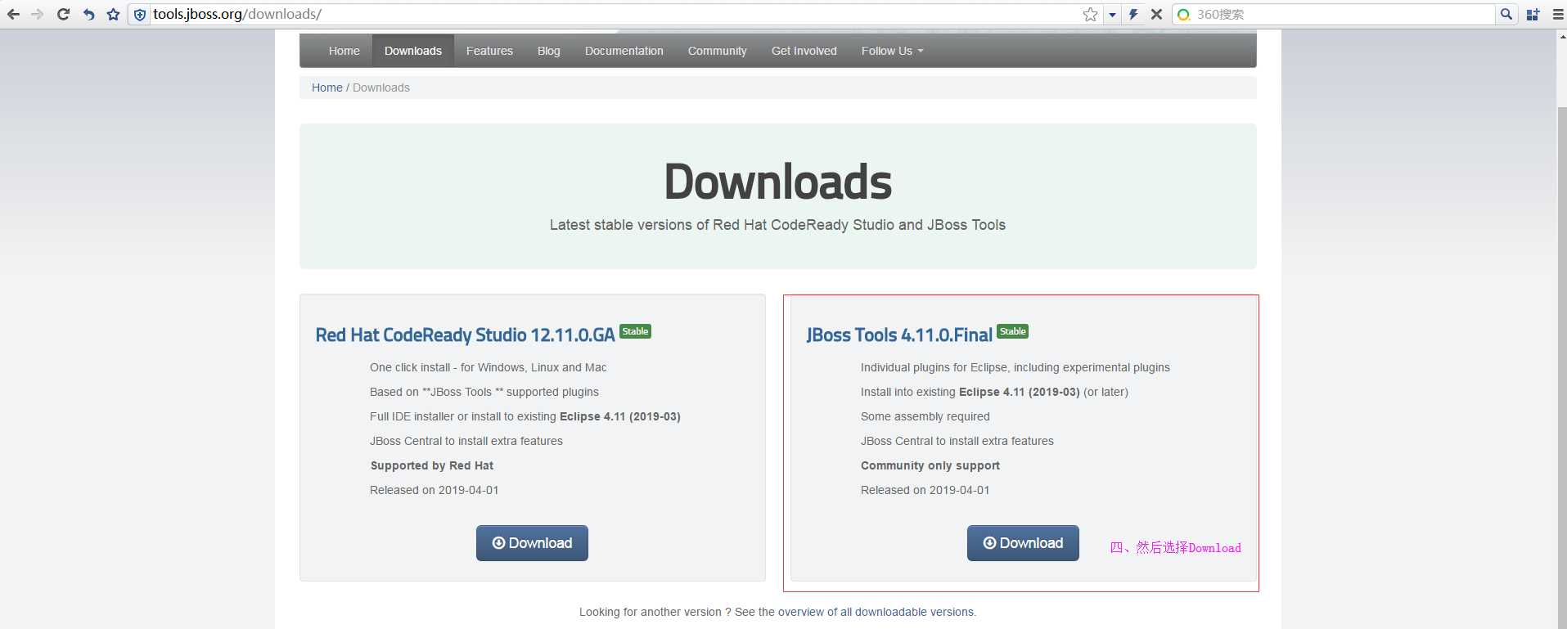Click the Home breadcrumb link
The height and width of the screenshot is (629, 1567).
[327, 88]
